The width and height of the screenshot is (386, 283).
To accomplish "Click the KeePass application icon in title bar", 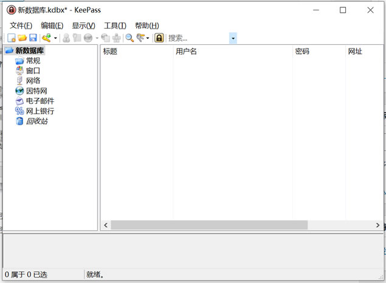I will (11, 10).
